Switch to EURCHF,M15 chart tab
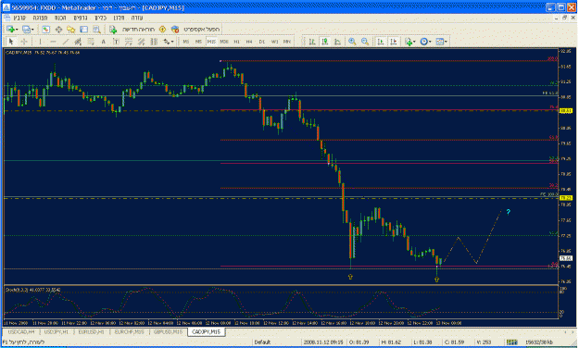This screenshot has width=579, height=348. point(130,332)
